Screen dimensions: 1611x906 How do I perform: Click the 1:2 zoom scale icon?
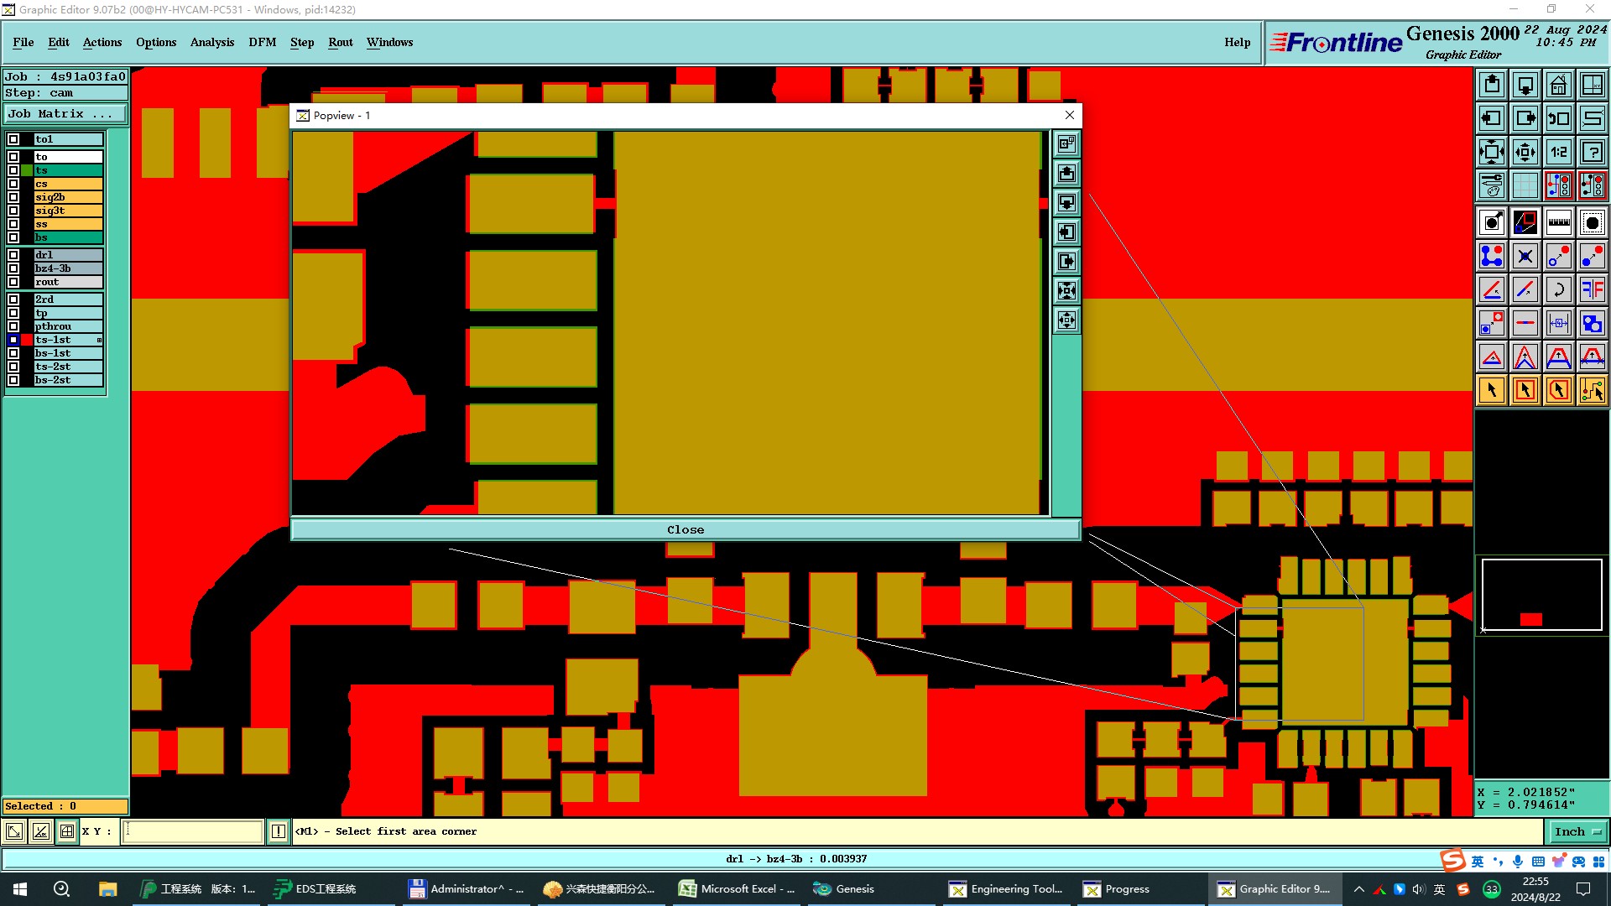point(1558,152)
